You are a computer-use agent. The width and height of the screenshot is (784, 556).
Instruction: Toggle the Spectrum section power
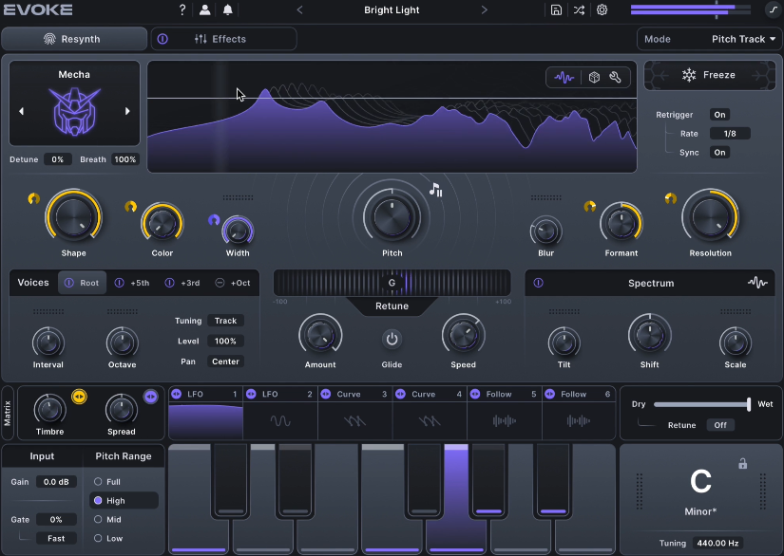539,283
